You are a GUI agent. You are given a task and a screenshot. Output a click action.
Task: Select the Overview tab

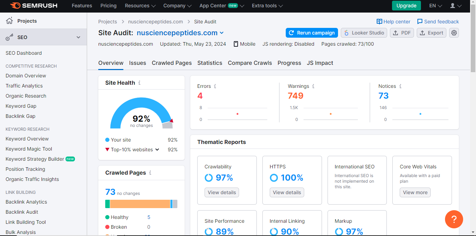tap(111, 63)
